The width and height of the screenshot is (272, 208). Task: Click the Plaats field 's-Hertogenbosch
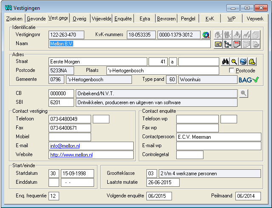tap(163, 71)
